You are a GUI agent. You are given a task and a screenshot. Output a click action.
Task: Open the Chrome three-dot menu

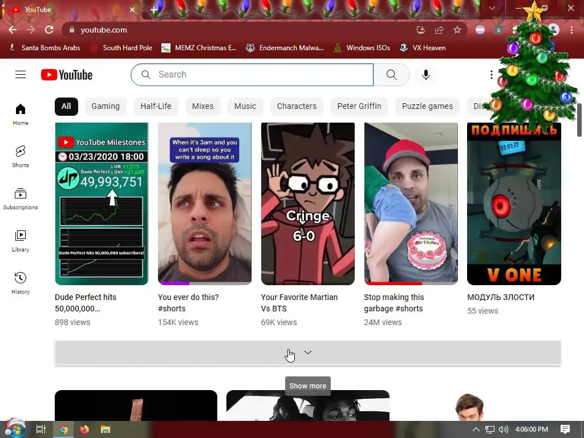(571, 30)
